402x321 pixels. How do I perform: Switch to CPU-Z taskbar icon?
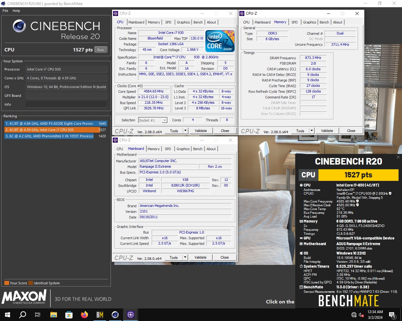131,315
